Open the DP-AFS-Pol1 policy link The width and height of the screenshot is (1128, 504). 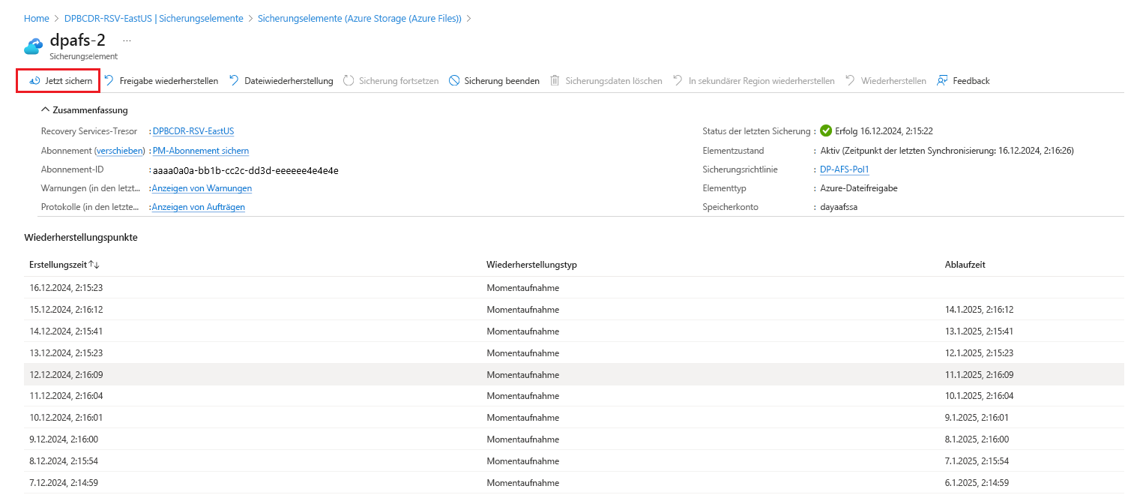point(845,169)
